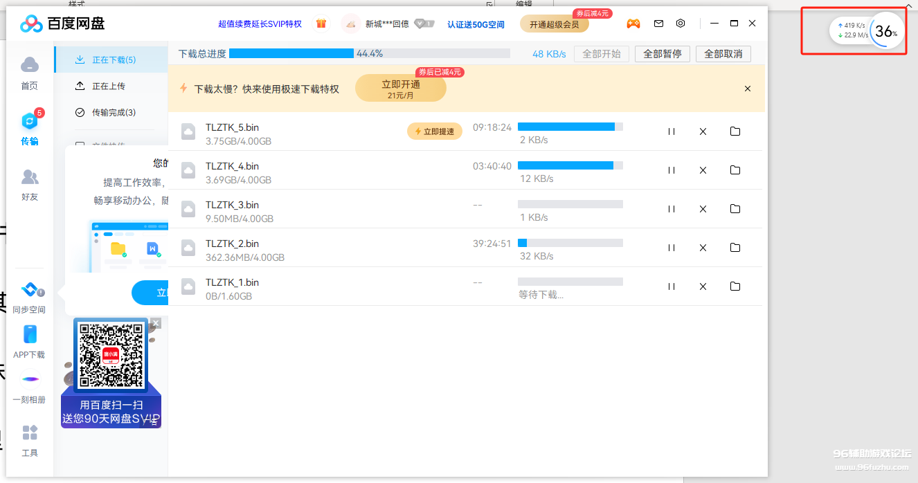Launch 一刻相册 album
The width and height of the screenshot is (918, 483).
29,389
